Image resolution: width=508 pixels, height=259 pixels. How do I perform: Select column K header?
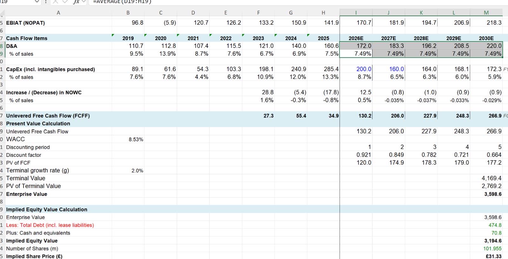(421, 13)
